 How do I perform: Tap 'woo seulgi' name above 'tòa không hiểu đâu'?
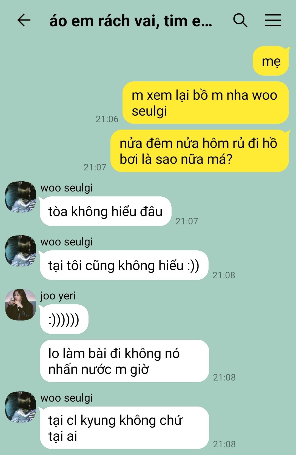click(x=66, y=188)
